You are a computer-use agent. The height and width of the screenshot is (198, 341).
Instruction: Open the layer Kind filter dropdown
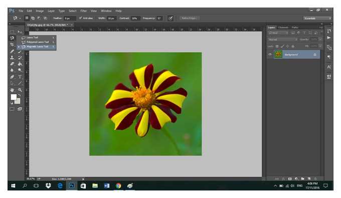(278, 33)
